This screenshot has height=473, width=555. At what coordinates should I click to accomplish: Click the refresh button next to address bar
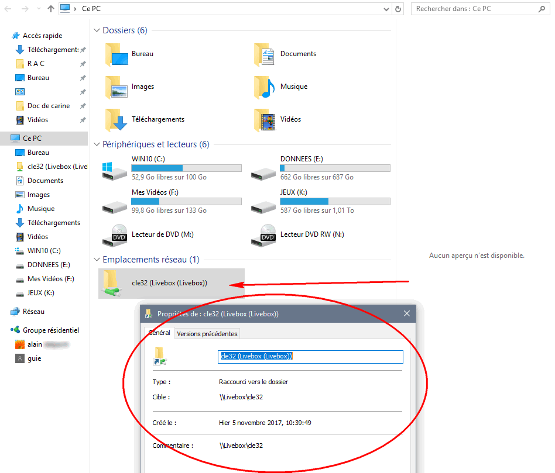click(x=398, y=9)
